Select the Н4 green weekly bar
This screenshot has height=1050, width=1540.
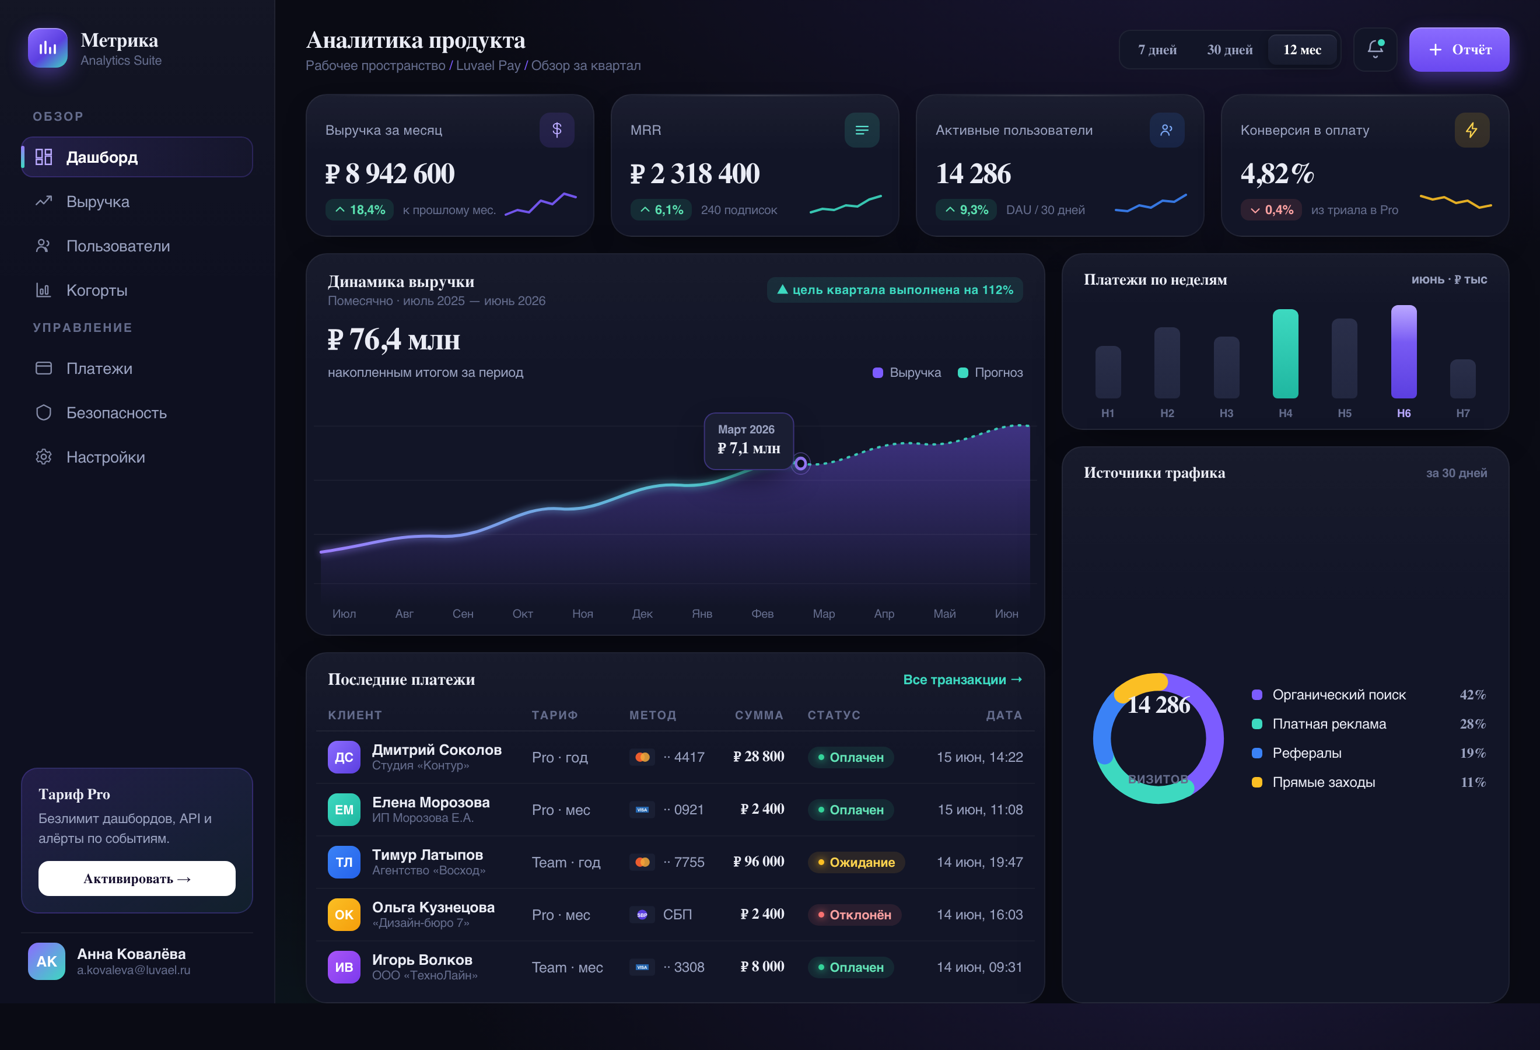1286,353
